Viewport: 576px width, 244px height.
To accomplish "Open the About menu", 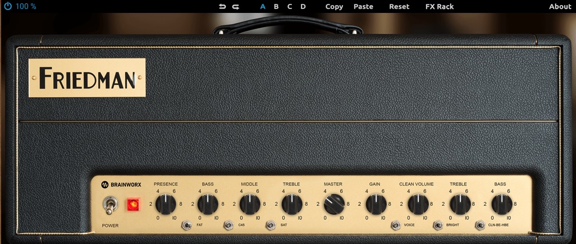I will (x=560, y=7).
